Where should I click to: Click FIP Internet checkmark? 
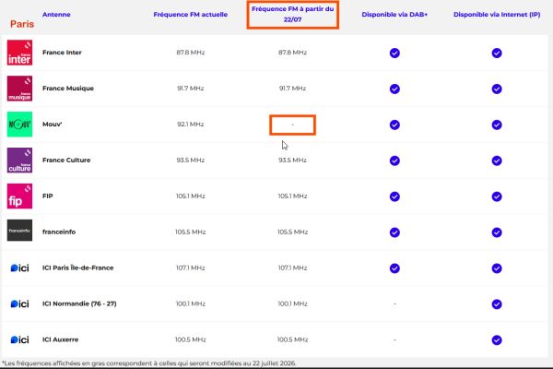[x=497, y=196]
